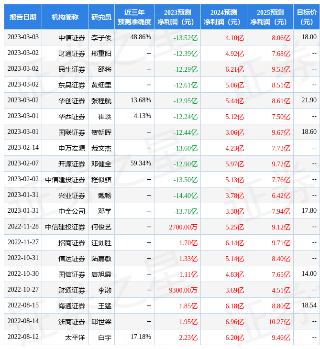Click date 2023-02-02
The image size is (320, 349).
point(23,179)
